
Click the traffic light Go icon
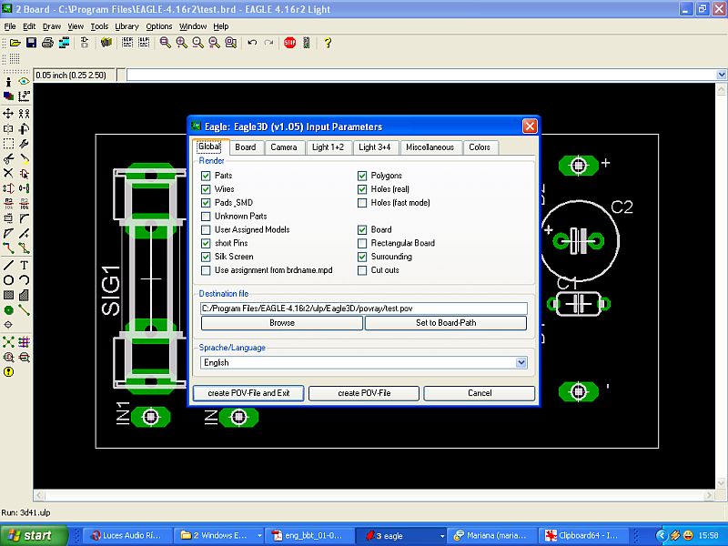[x=307, y=43]
